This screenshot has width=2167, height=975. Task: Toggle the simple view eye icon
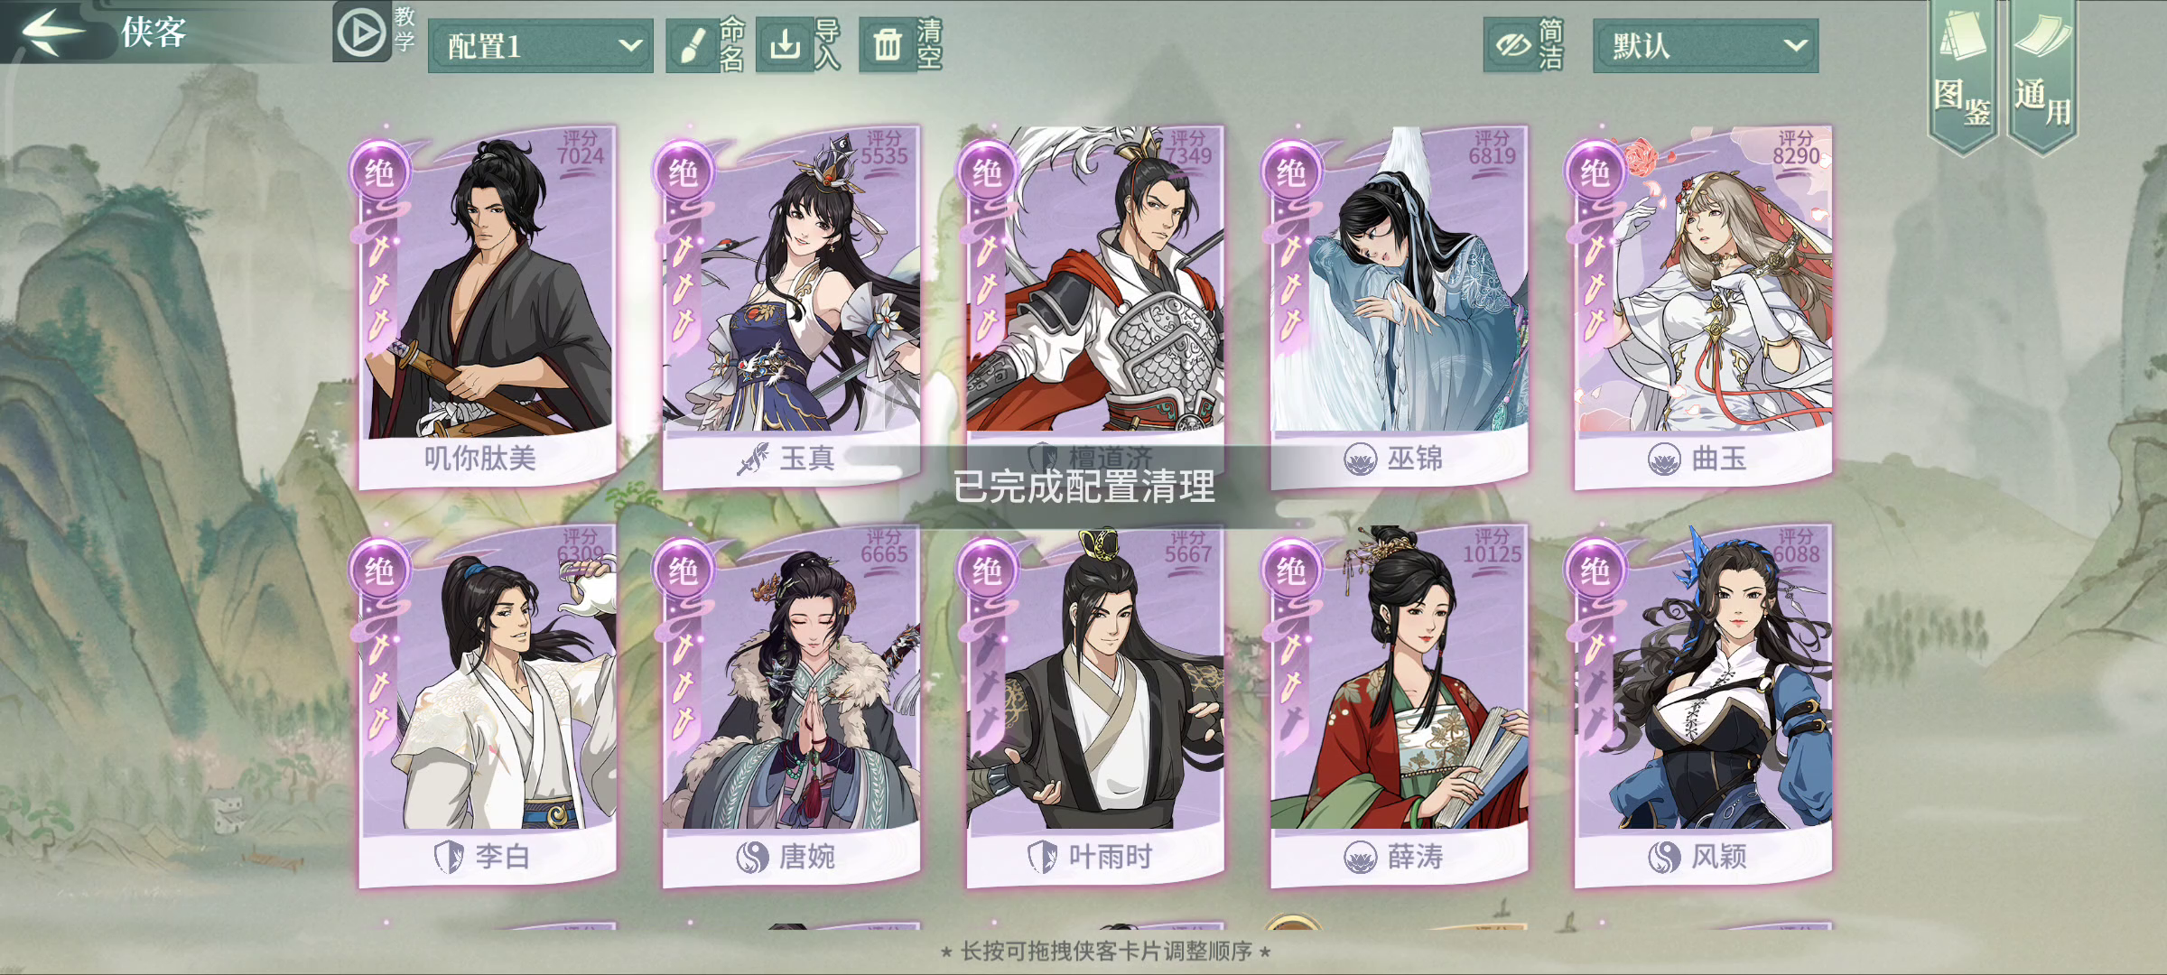pyautogui.click(x=1511, y=44)
